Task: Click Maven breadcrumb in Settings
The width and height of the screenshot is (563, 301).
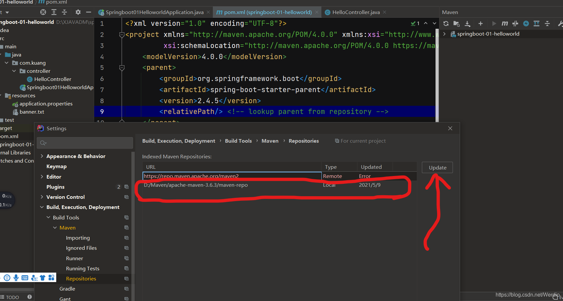Action: pyautogui.click(x=270, y=141)
